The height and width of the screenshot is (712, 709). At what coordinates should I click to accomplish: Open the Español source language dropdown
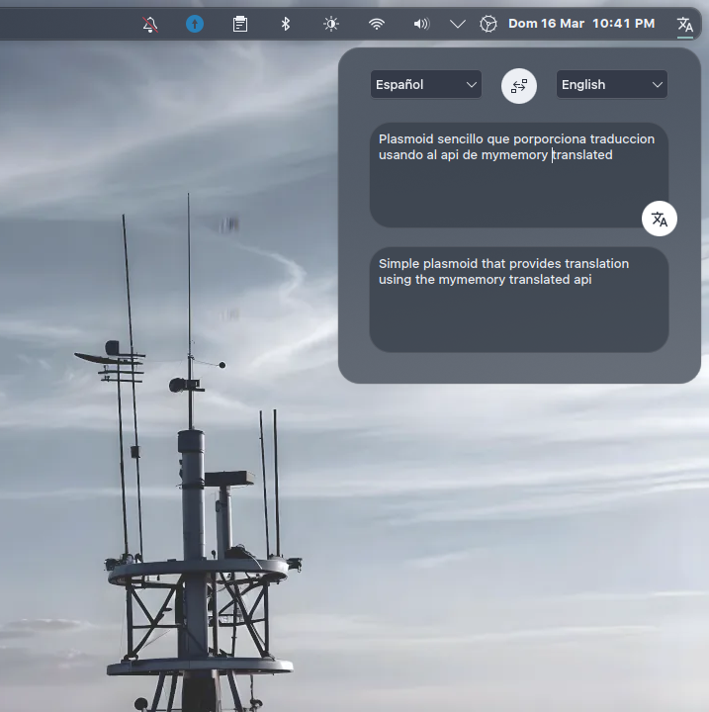[426, 84]
